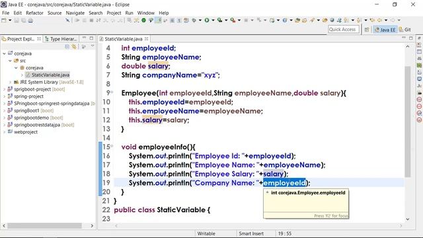The height and width of the screenshot is (238, 423).
Task: Expand the JRE System Library node
Action: (11, 82)
